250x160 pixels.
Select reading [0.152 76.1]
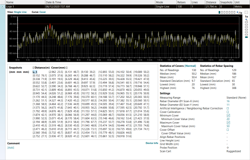point(40,75)
